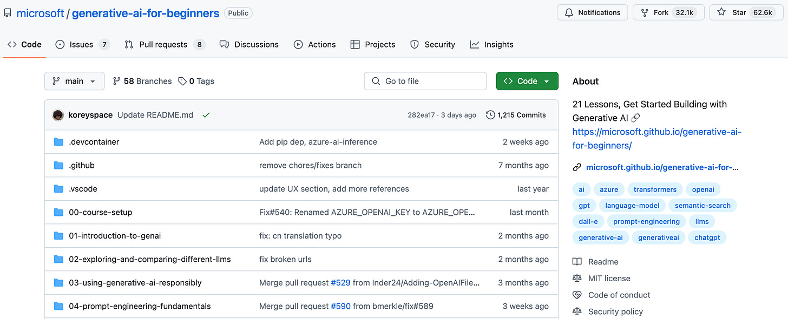Viewport: 788px width, 319px height.
Task: Open commit 'remove chores/fixes branch'
Action: pyautogui.click(x=310, y=165)
